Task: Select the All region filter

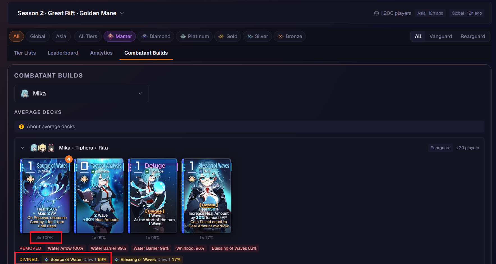Action: [17, 36]
